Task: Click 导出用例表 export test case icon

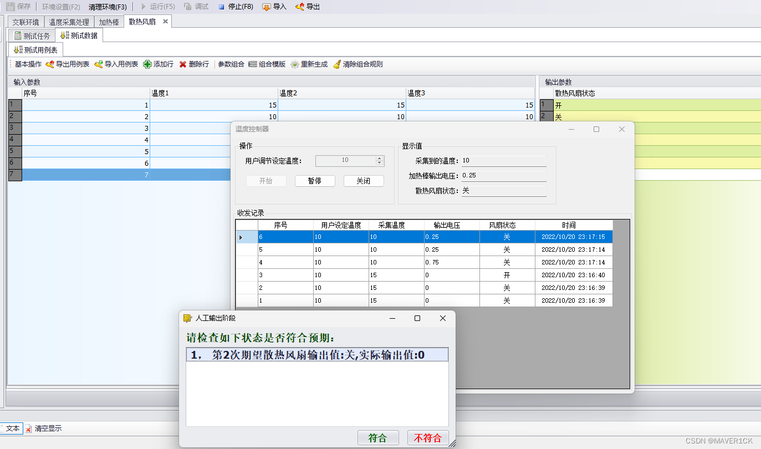Action: tap(50, 64)
